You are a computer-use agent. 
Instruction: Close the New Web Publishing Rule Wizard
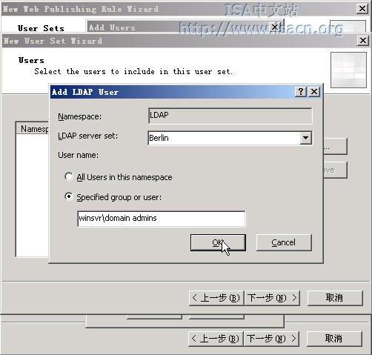point(362,9)
